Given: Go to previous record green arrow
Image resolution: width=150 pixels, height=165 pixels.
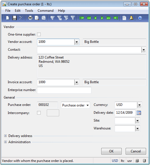Looking at the screenshot, I should tap(95, 18).
